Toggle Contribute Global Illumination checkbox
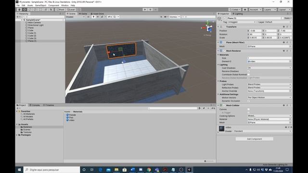This screenshot has width=308, height=173. 248,74
